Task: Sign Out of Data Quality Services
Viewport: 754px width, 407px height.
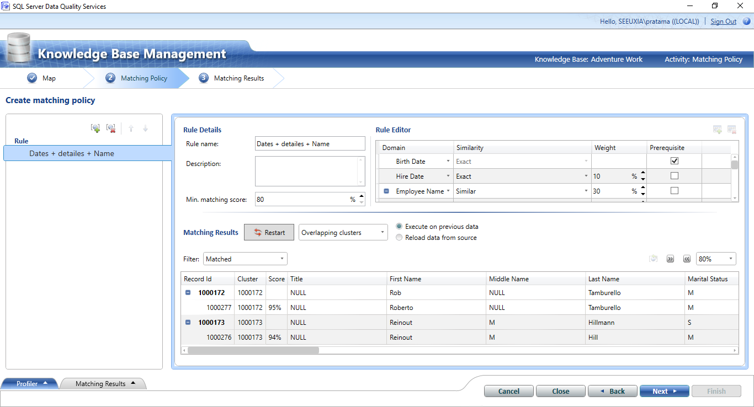Action: tap(724, 22)
